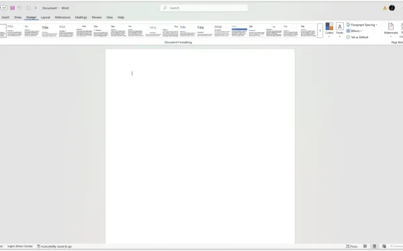Image resolution: width=403 pixels, height=251 pixels.
Task: Open the theme Colors dropdown
Action: coord(329,29)
